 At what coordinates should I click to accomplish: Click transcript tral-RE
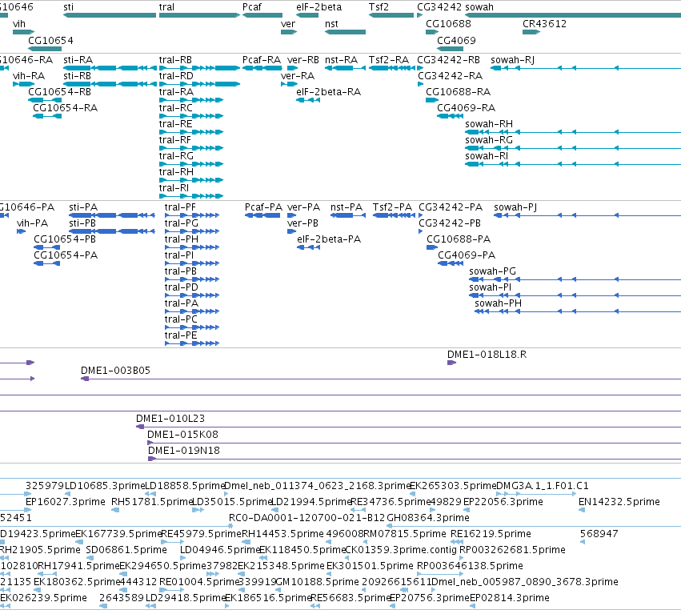[x=191, y=132]
